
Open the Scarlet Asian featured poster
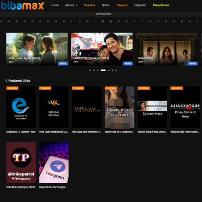tap(152, 107)
